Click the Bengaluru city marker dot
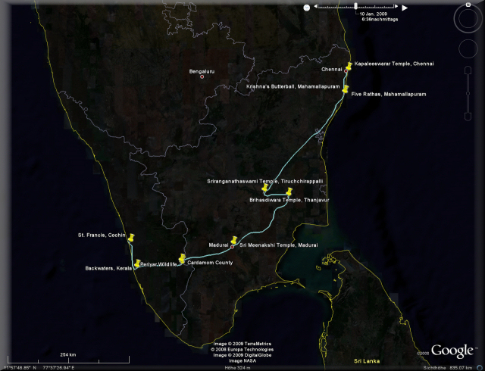Viewport: 485px width, 371px height. tap(202, 76)
